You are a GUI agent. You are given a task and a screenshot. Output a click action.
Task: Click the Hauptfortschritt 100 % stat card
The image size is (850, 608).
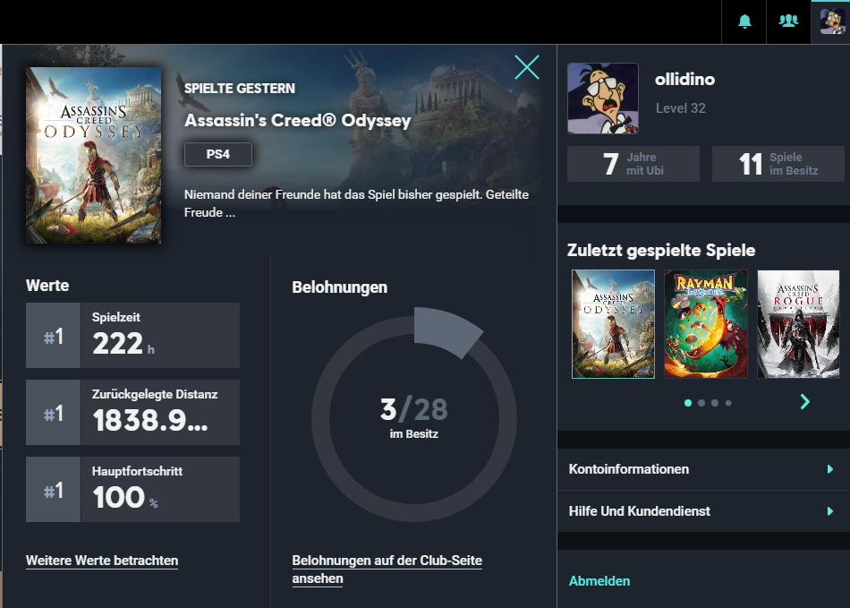point(132,489)
